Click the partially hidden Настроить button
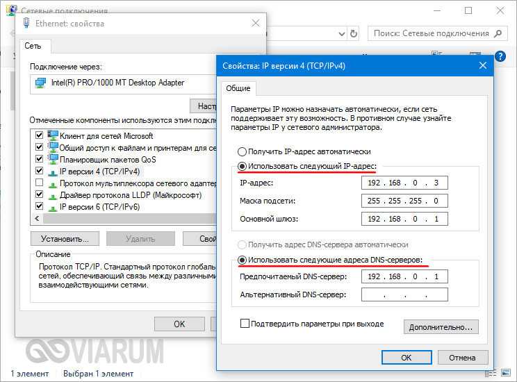This screenshot has height=382, width=517. (204, 106)
